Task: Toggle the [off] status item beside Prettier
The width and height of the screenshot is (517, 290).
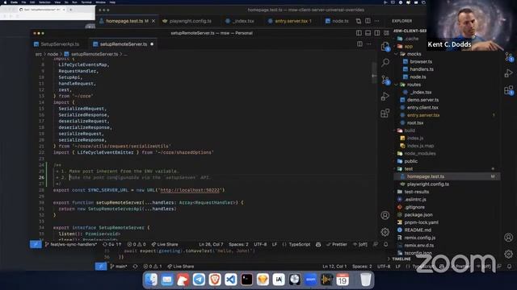Action: click(360, 244)
